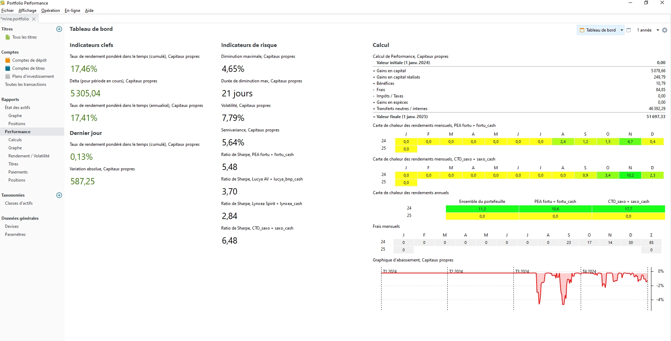Click the 2,4 August cell in PEA heatmap

point(563,142)
